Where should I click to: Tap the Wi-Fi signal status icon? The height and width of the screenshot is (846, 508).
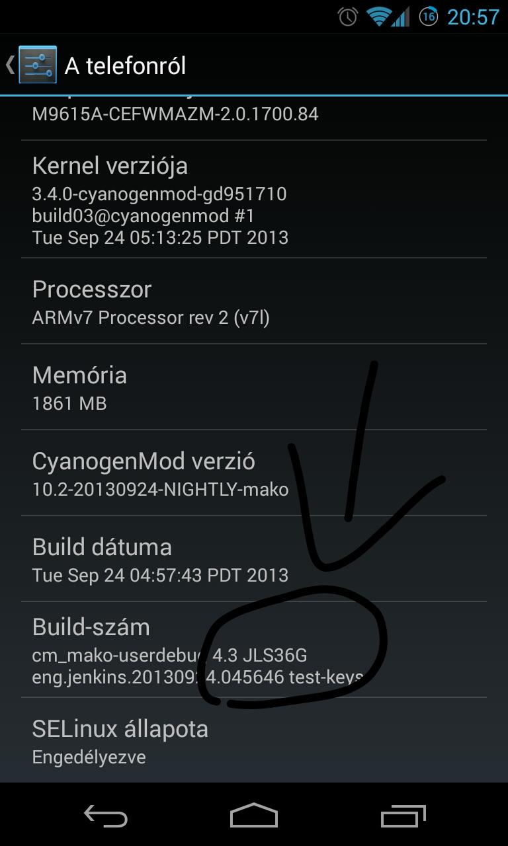380,17
